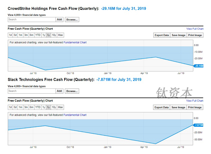Image resolution: width=211 pixels, height=154 pixels.
Task: Click the -7.871M for July 31, 2019 heading
Action: (x=119, y=79)
